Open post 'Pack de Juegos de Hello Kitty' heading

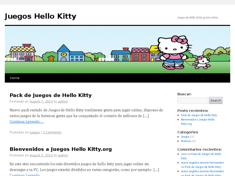click(x=51, y=95)
